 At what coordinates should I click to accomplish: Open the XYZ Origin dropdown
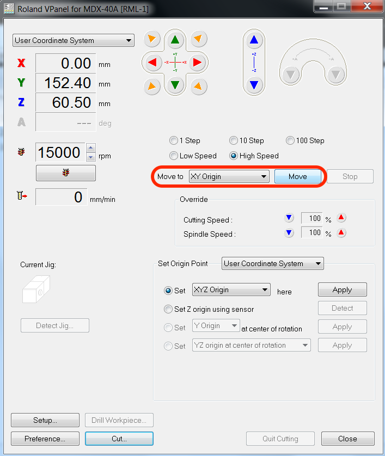(231, 289)
